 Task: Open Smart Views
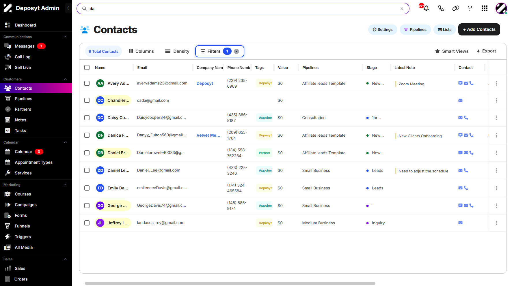point(452,51)
